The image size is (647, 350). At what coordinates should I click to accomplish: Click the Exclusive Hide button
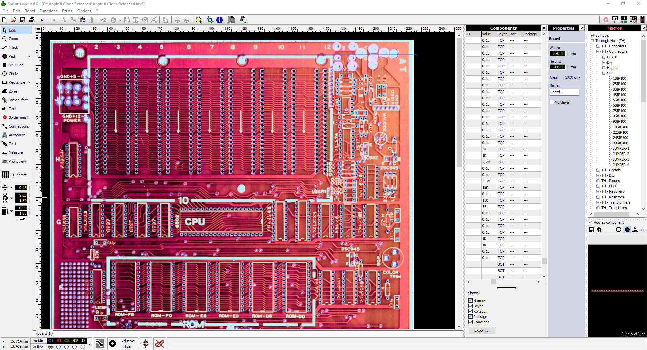(x=122, y=344)
